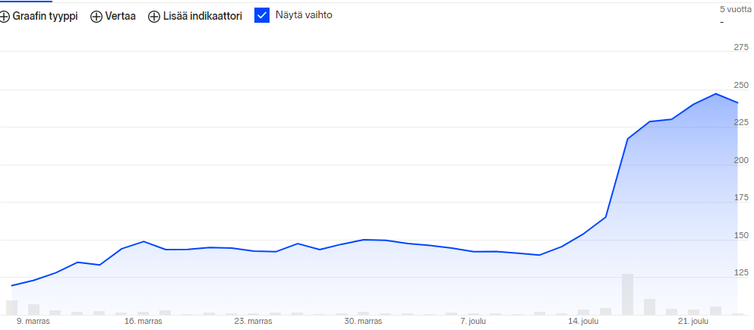The image size is (754, 330).
Task: Click the plus icon next to Vertaa
Action: click(96, 17)
